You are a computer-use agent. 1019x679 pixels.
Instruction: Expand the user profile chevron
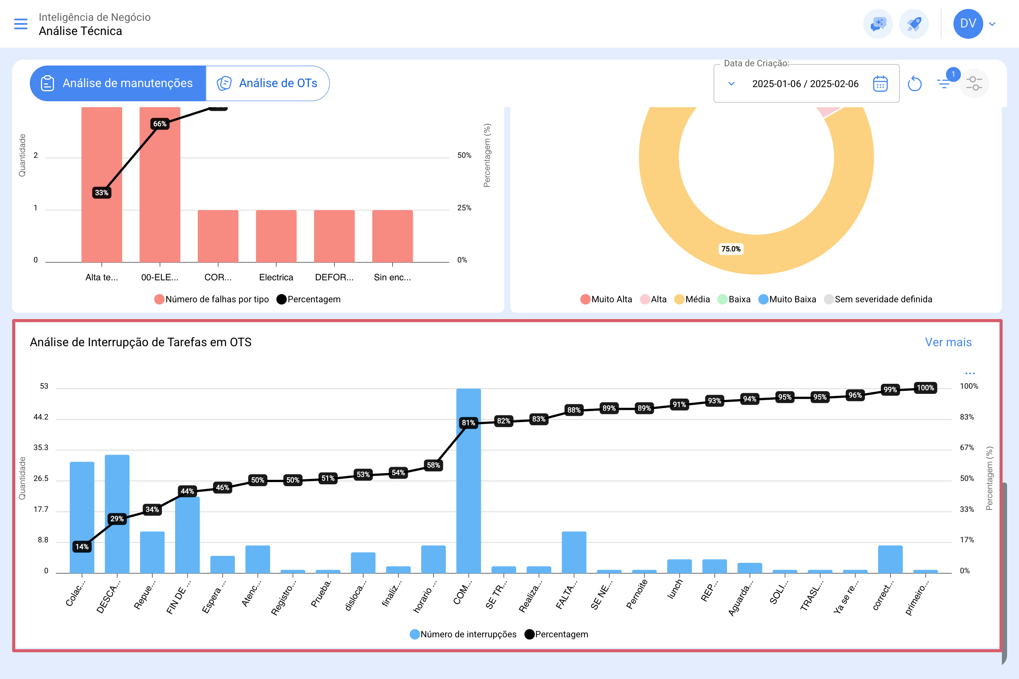click(992, 24)
